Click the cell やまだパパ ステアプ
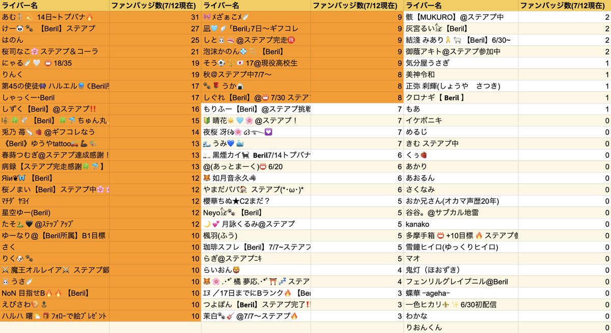 coord(257,190)
